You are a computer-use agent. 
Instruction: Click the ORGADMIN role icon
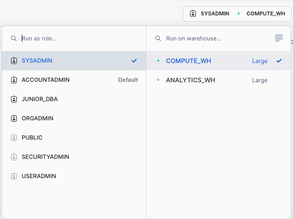[x=13, y=118]
